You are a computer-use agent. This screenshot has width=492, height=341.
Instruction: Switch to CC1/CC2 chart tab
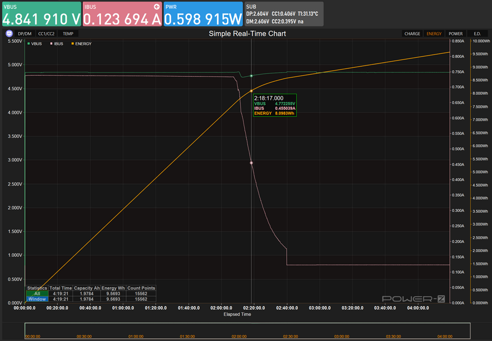(47, 34)
